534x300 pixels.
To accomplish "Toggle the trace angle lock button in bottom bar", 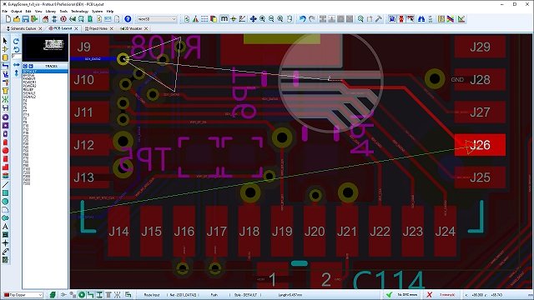I will point(90,295).
